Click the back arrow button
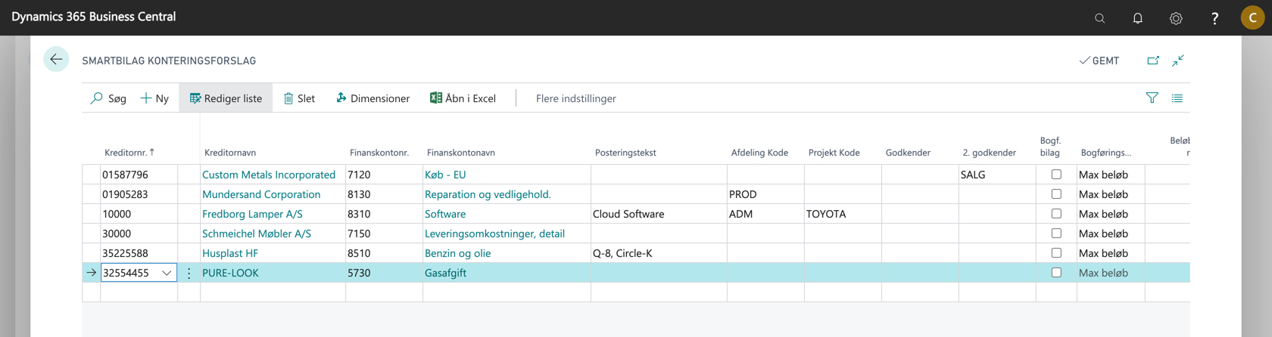 point(56,59)
